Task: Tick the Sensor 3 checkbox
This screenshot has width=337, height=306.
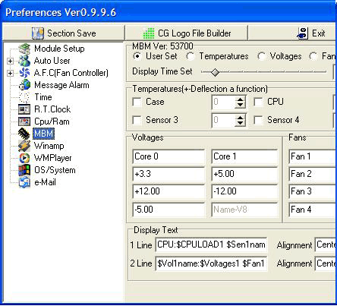Action: (x=137, y=120)
